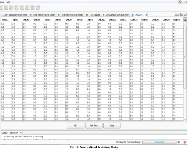Close the second Total Network Error Graph tab
Image resolution: width=188 pixels, height=148 pixels.
87,15
